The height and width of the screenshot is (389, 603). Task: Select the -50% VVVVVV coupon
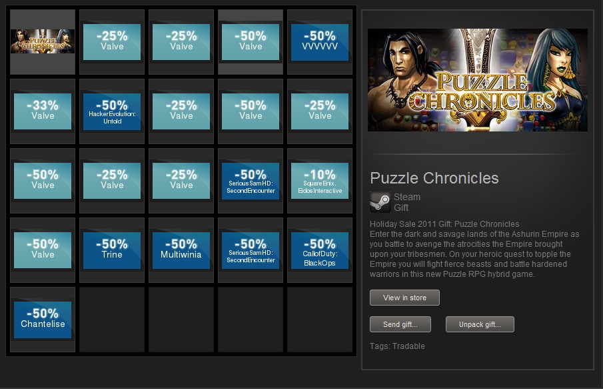click(x=320, y=41)
